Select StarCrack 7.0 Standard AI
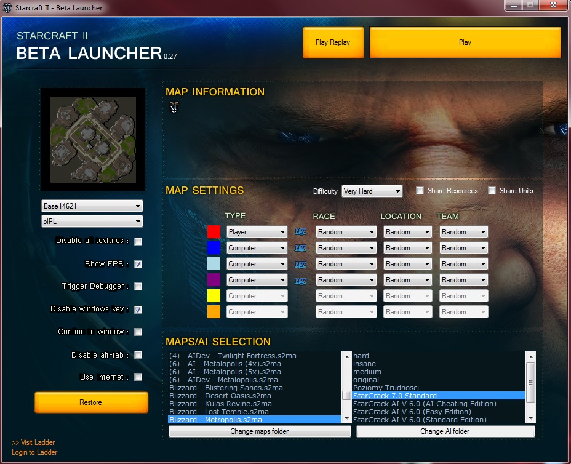This screenshot has width=571, height=464. click(439, 396)
